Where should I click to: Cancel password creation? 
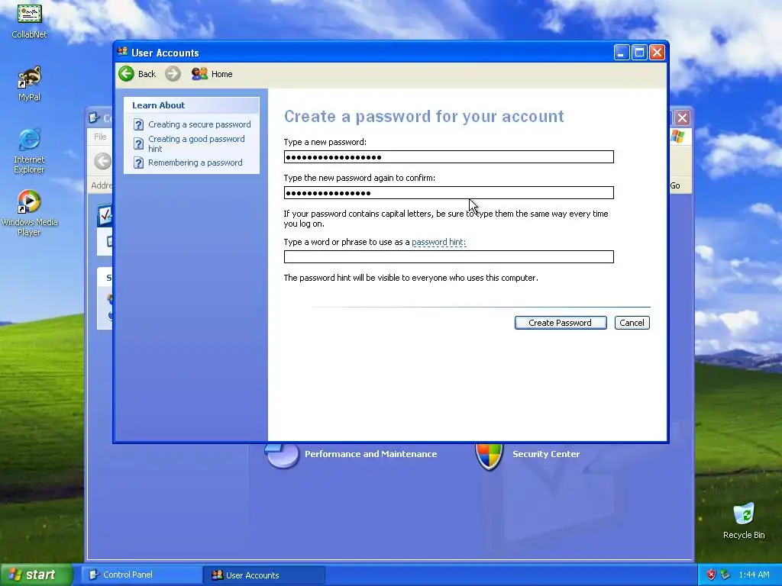click(632, 323)
